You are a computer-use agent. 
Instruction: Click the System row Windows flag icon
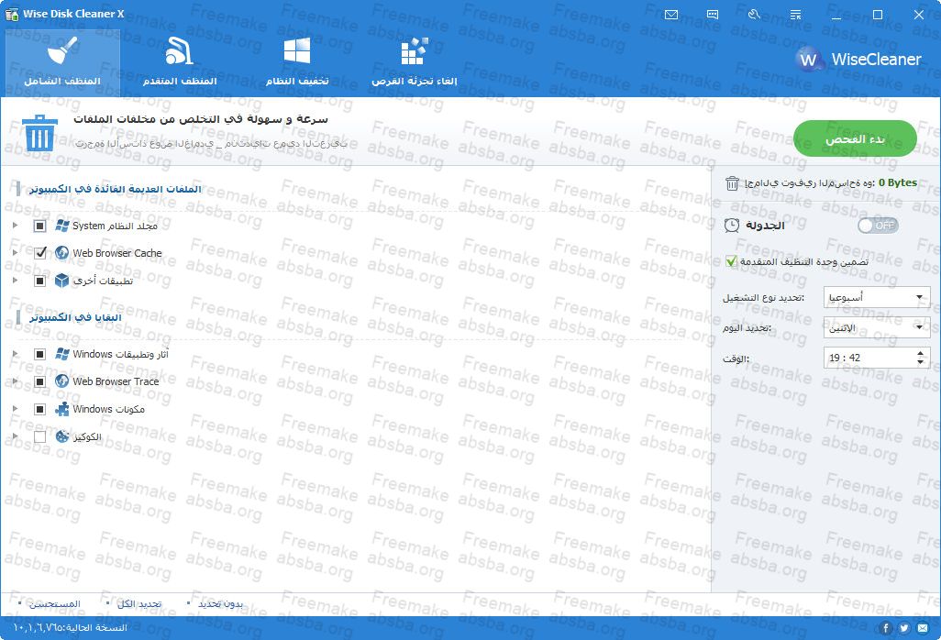click(x=61, y=226)
